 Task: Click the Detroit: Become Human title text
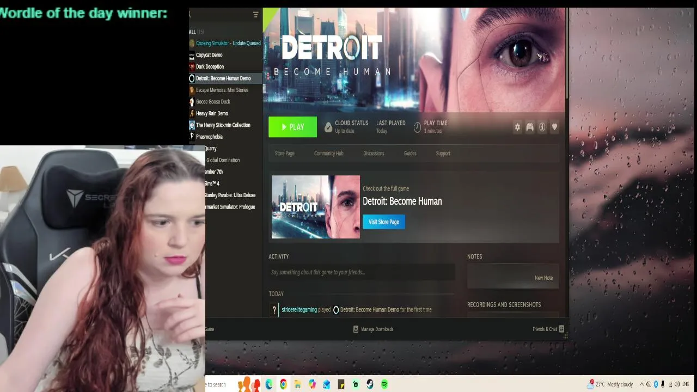[402, 201]
